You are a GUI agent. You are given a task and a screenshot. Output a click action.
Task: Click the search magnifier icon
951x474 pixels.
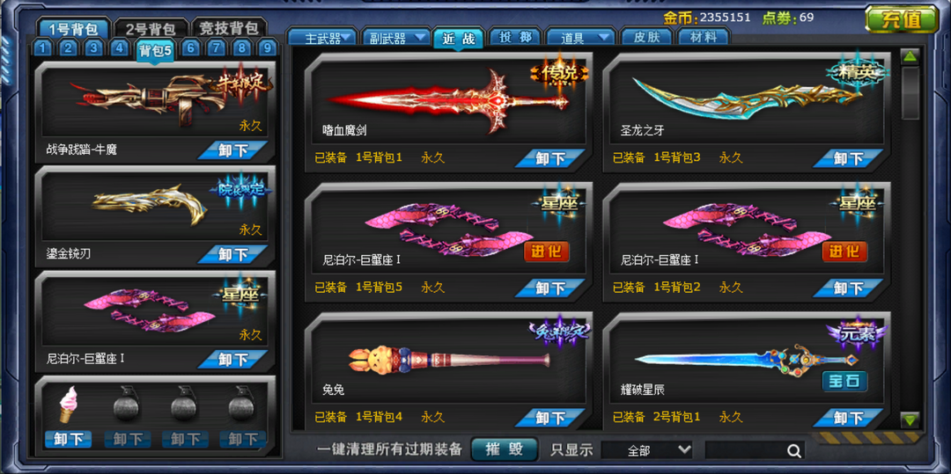(x=793, y=450)
